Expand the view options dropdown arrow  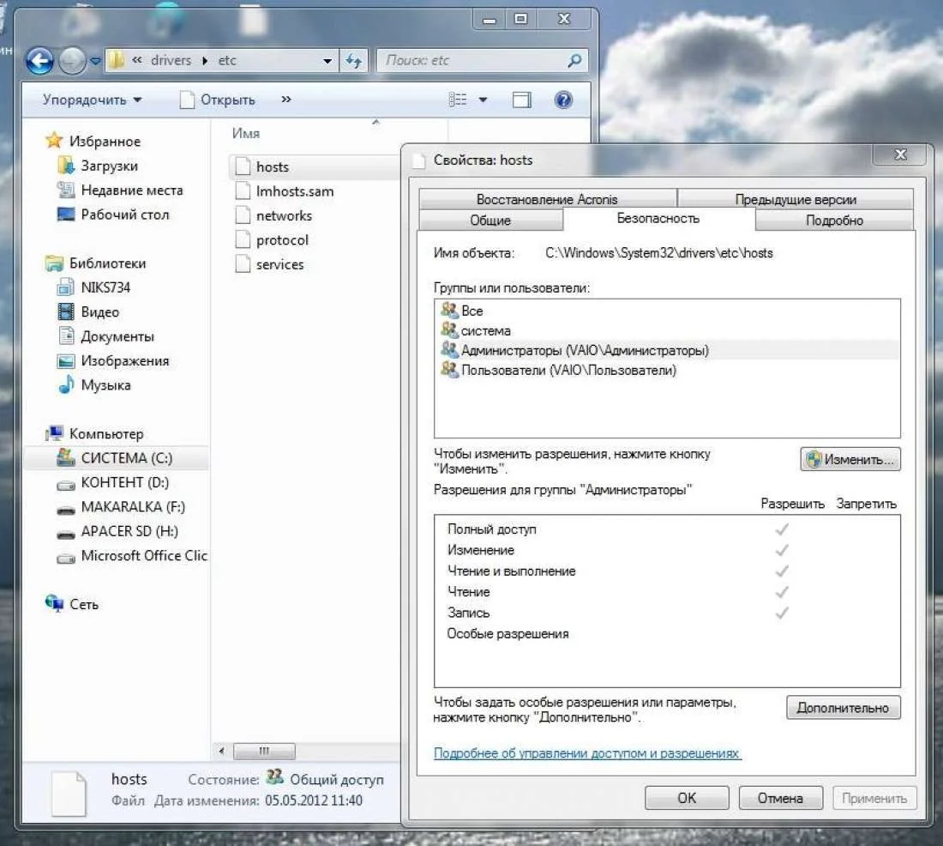(483, 100)
